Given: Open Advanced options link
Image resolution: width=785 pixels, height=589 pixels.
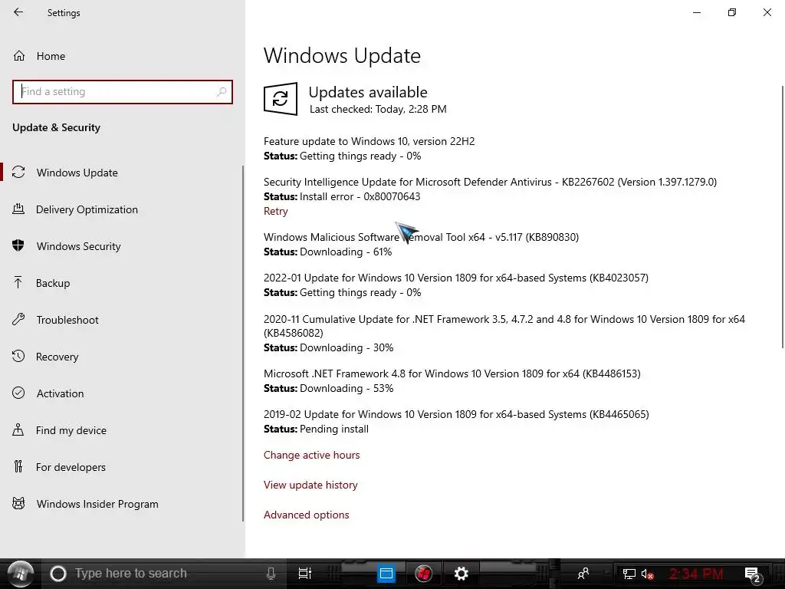Looking at the screenshot, I should tap(307, 515).
